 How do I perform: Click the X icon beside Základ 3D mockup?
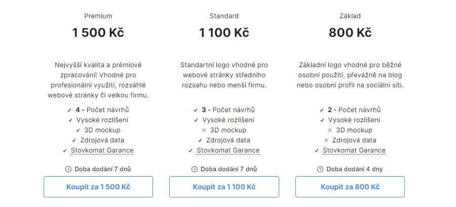(330, 130)
